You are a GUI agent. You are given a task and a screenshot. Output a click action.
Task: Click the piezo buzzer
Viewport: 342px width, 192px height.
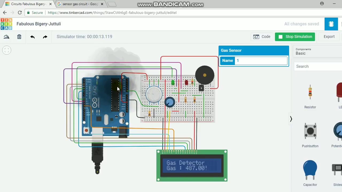[x=205, y=75]
